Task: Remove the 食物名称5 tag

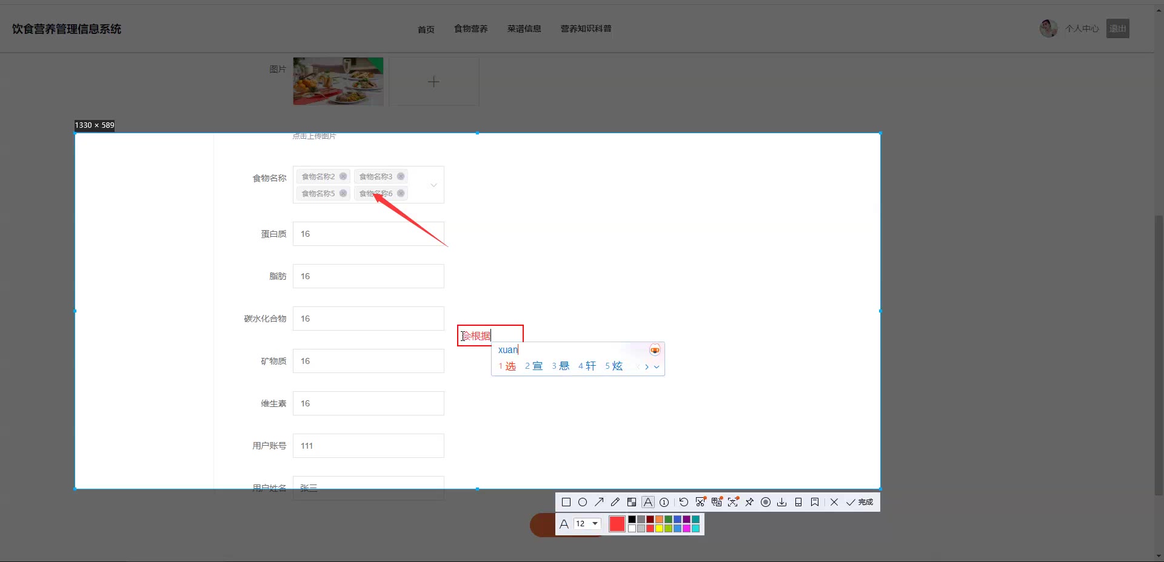Action: click(343, 193)
